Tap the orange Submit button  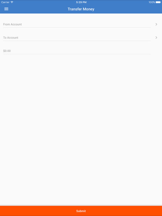coord(81,211)
